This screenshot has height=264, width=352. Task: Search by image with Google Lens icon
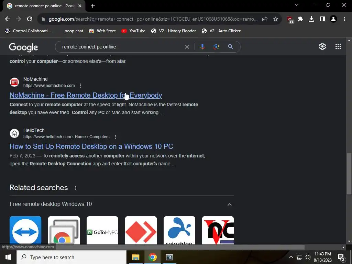coord(216,47)
